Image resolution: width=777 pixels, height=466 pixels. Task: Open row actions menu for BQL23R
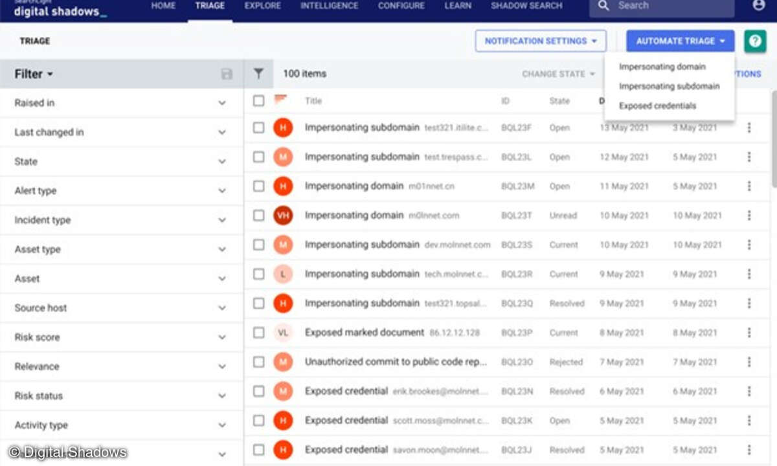tap(749, 274)
